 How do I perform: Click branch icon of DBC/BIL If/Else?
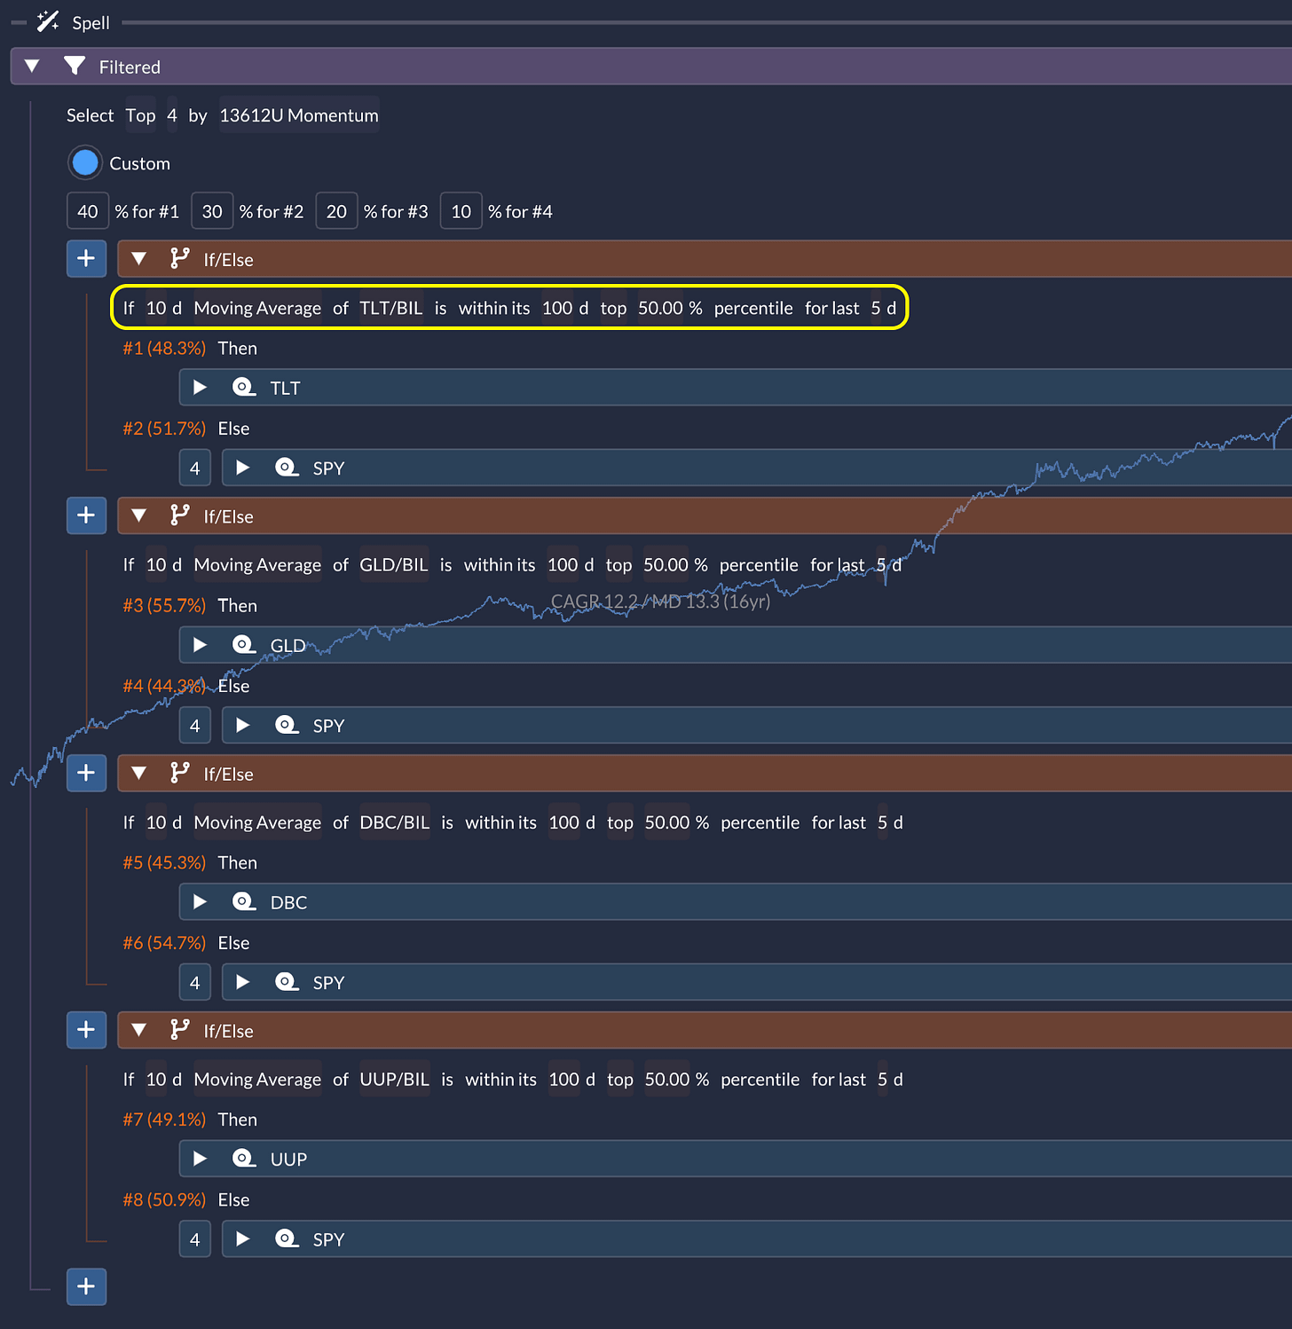tap(180, 772)
